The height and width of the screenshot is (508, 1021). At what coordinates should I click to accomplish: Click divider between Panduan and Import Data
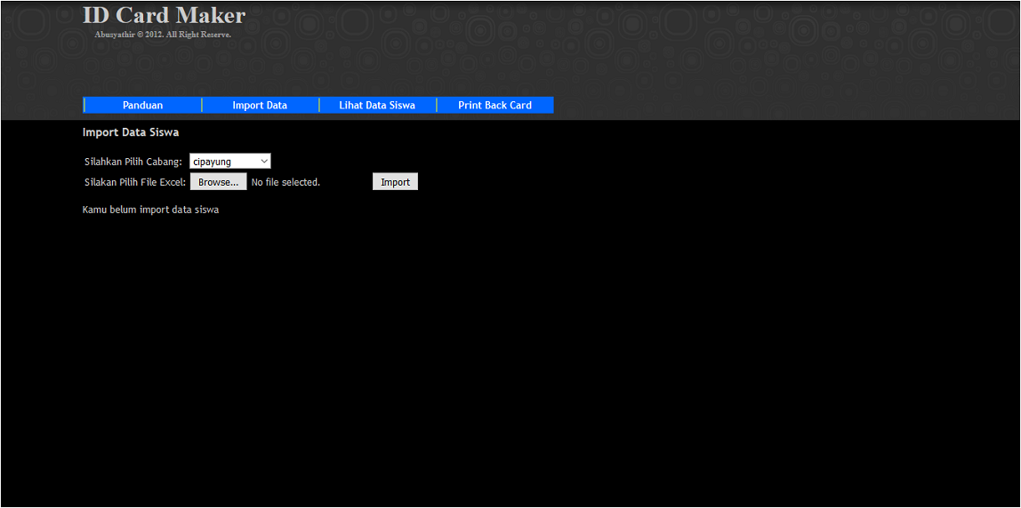click(x=202, y=105)
